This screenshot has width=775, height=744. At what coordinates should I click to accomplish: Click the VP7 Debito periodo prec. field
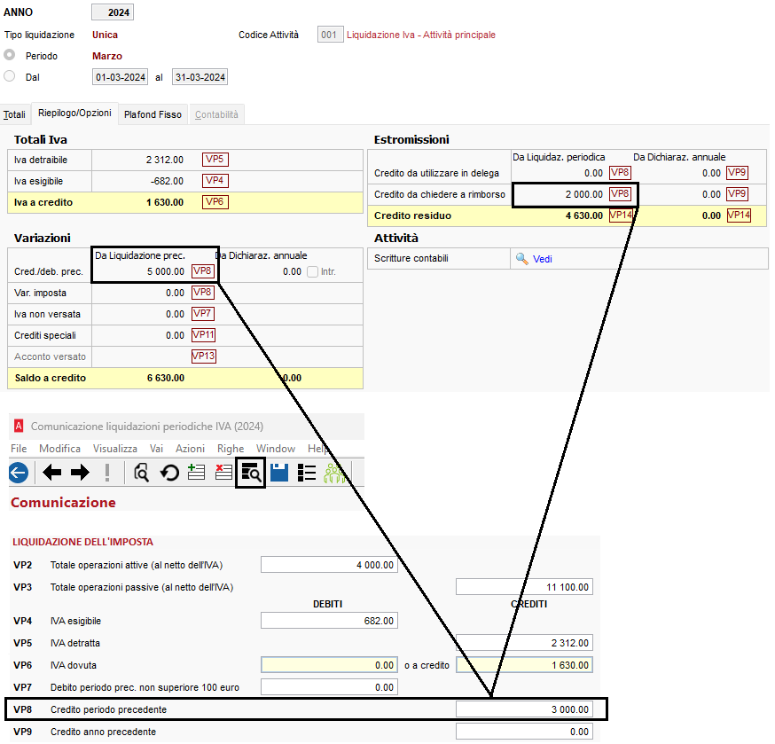click(x=329, y=687)
